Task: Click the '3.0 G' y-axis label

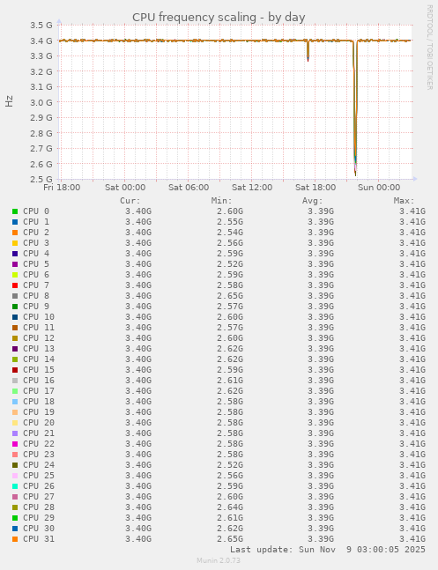Action: (x=41, y=102)
